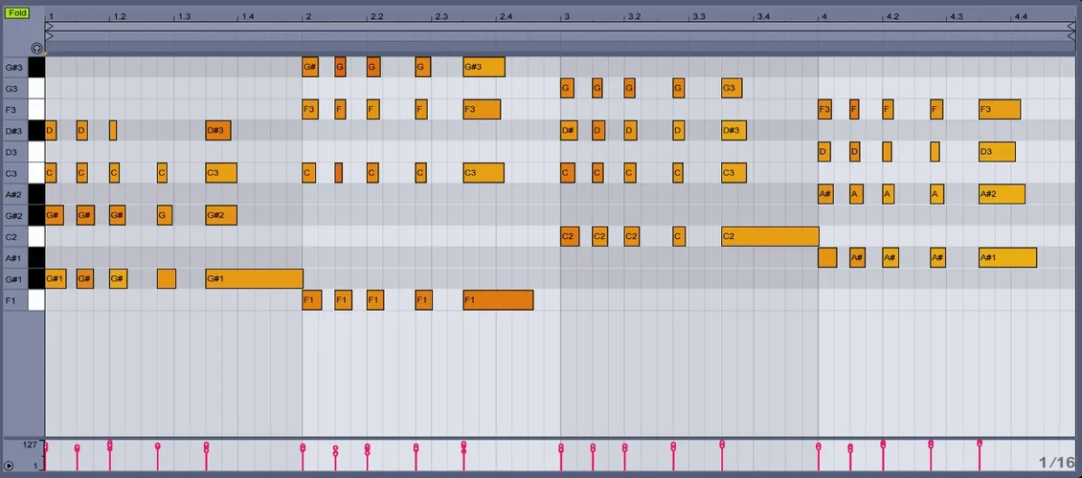This screenshot has width=1082, height=478.
Task: Click the velocity marker at bar 4 start
Action: pos(819,447)
